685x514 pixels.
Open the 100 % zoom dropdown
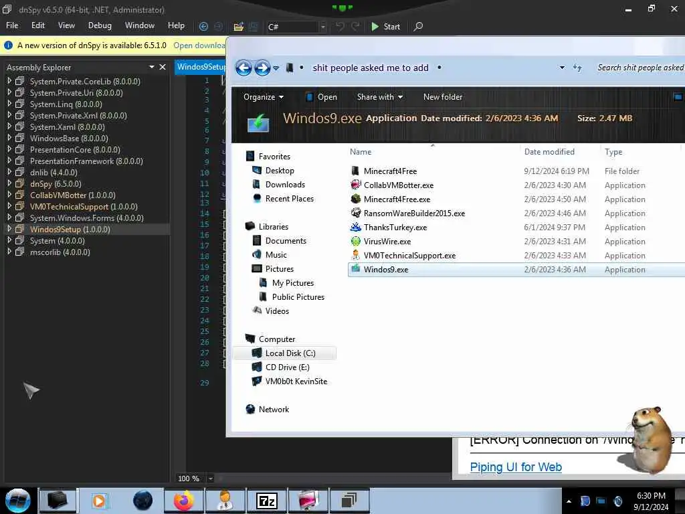coord(210,479)
